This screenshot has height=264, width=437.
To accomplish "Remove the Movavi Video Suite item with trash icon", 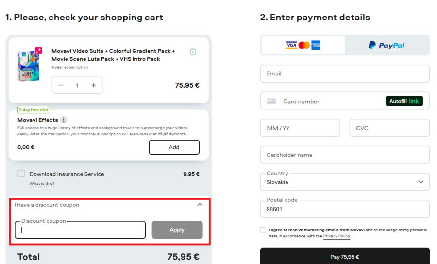I will (x=193, y=52).
